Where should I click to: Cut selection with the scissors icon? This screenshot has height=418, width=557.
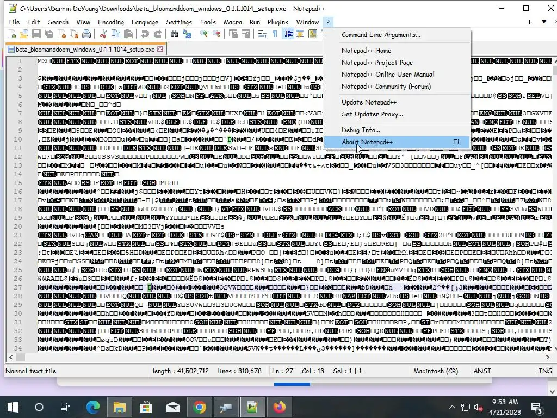click(103, 34)
